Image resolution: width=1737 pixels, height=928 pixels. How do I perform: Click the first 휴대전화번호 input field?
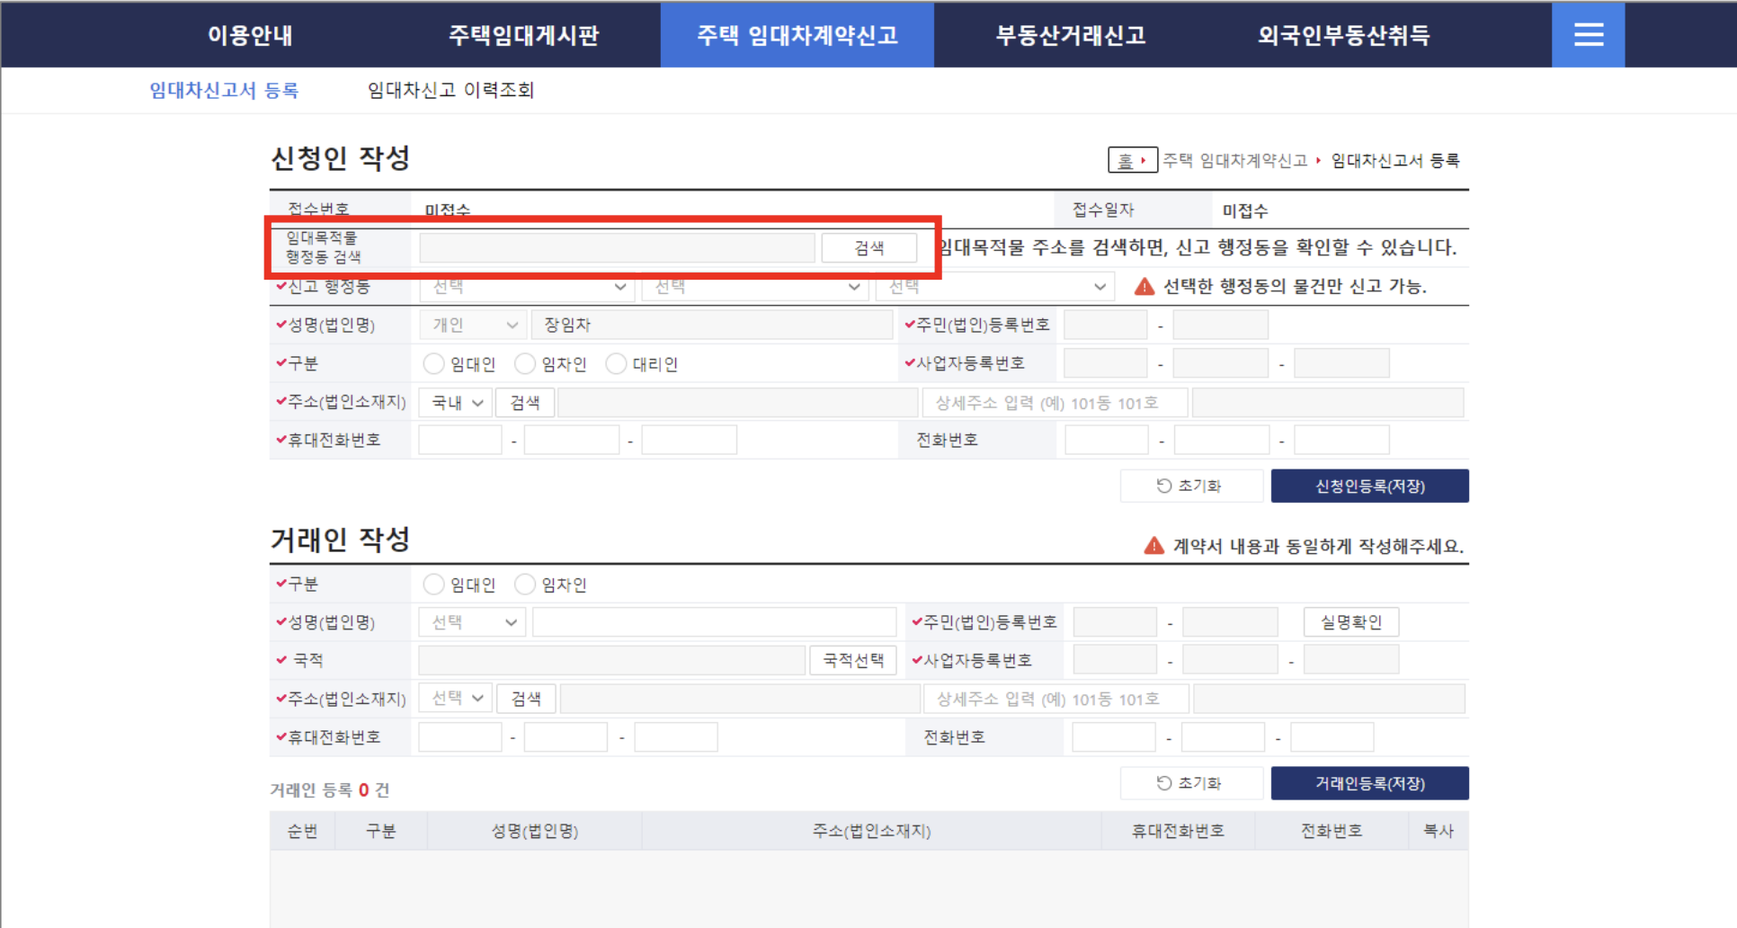click(459, 439)
